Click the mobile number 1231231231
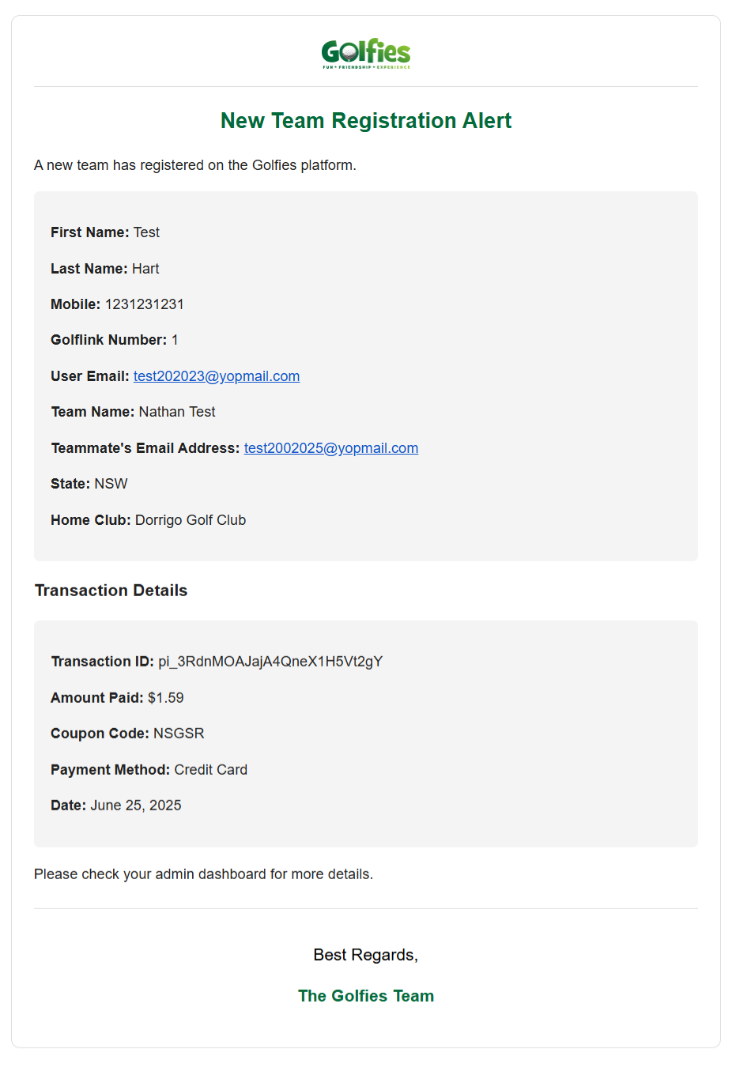 [144, 304]
